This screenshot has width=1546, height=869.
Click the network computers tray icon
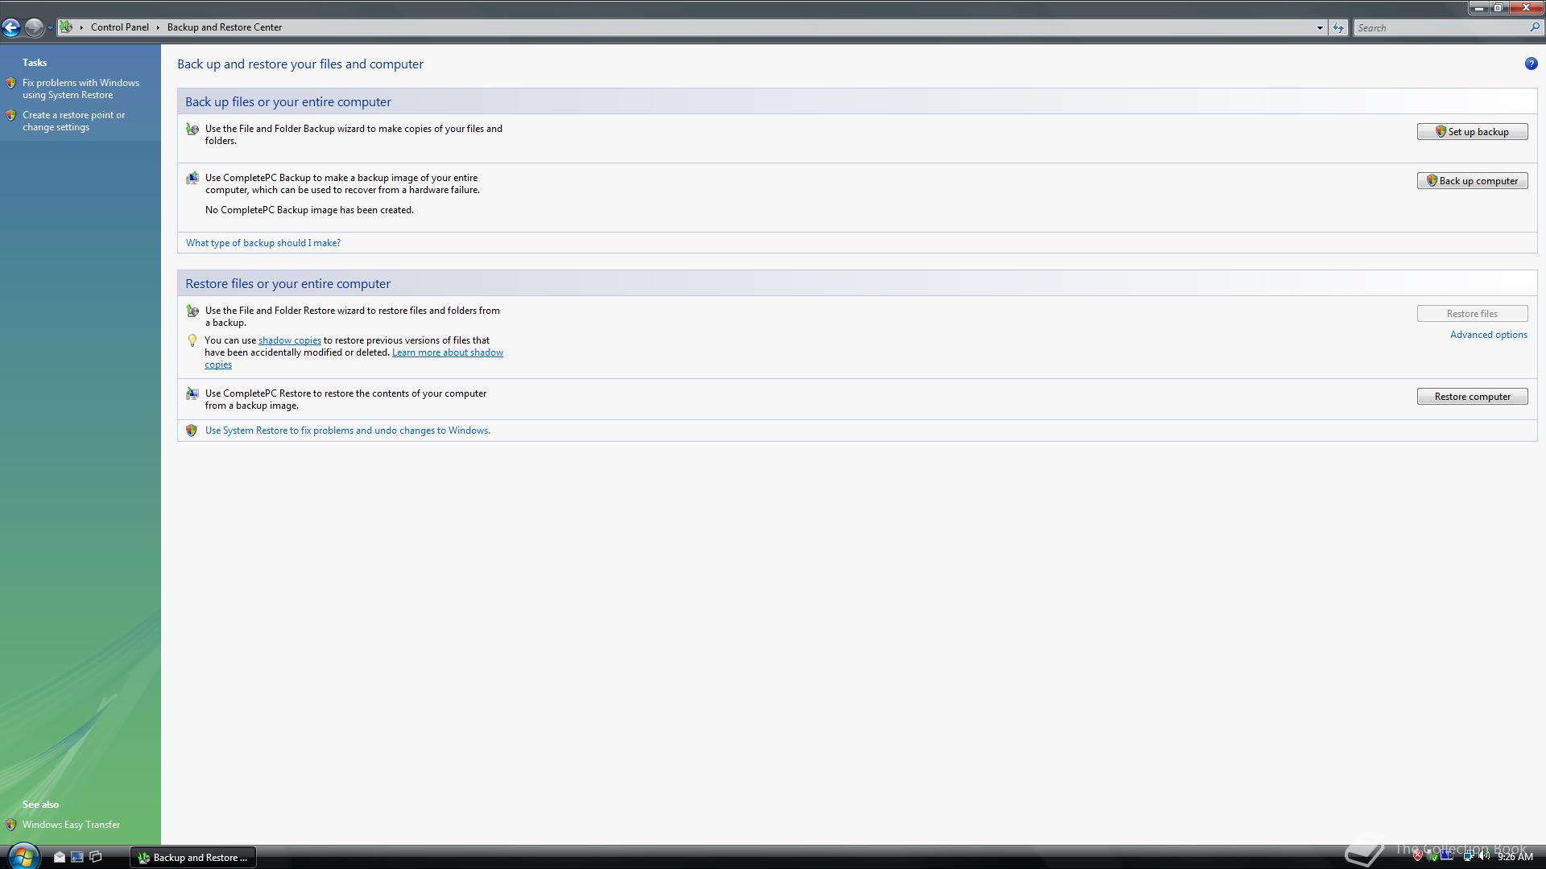coord(1468,856)
